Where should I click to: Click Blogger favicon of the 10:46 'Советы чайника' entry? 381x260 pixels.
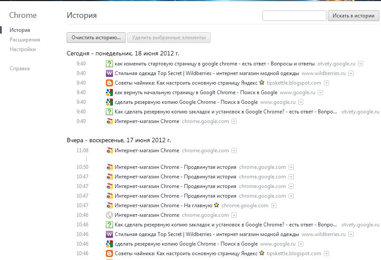(x=109, y=253)
